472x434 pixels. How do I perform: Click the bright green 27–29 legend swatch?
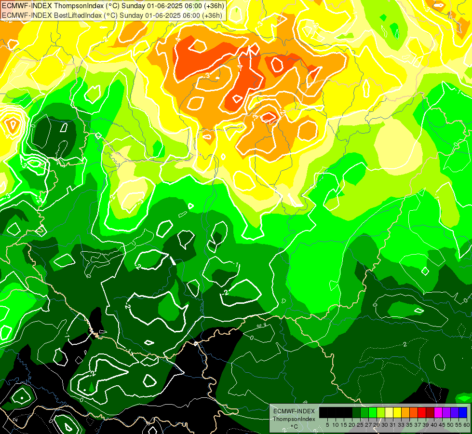(373, 412)
